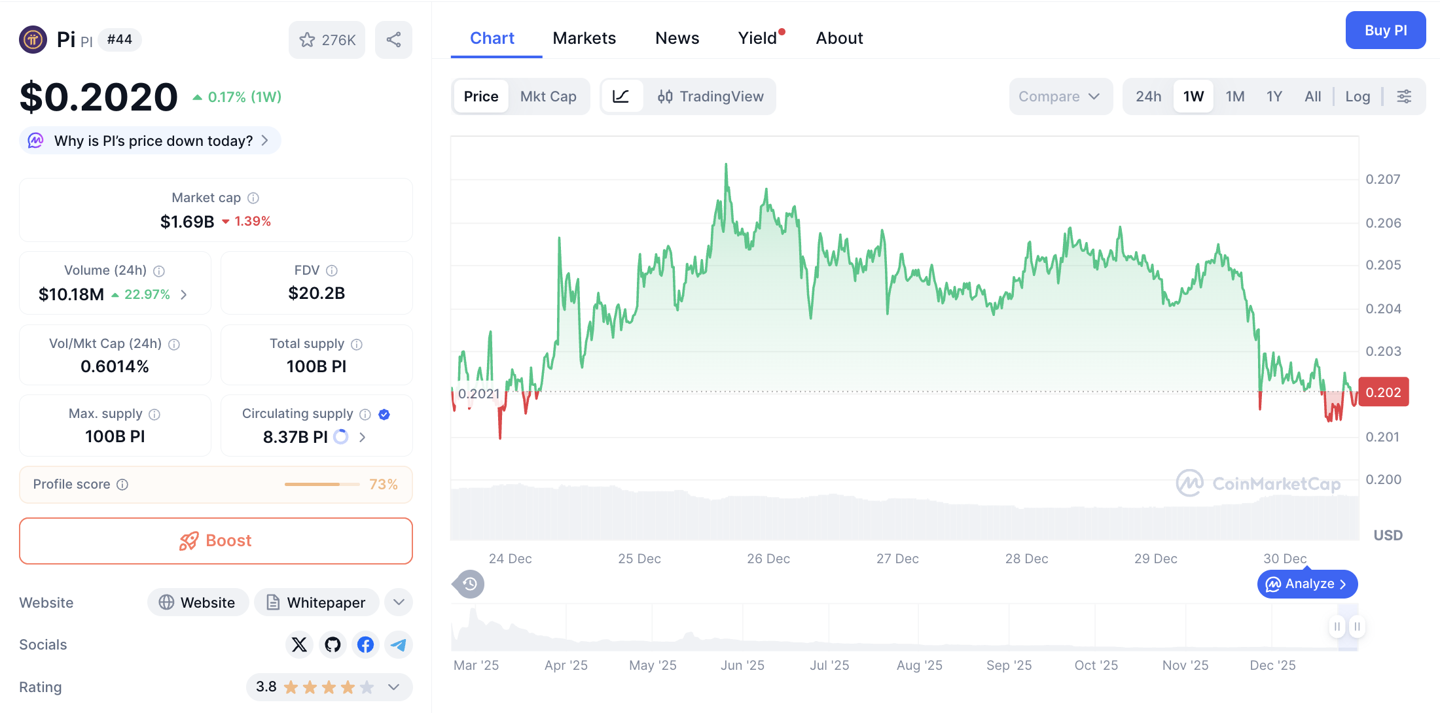
Task: Click the Buy PI button
Action: (x=1385, y=30)
